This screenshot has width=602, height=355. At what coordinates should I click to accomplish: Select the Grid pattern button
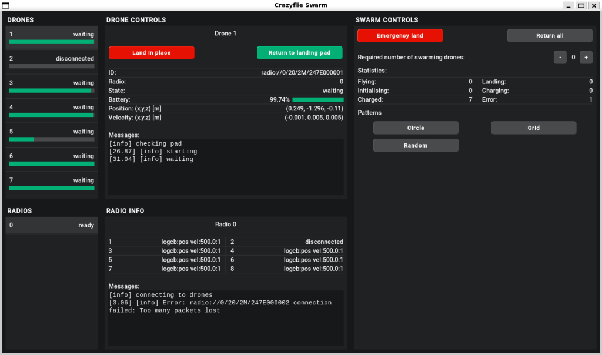click(534, 128)
